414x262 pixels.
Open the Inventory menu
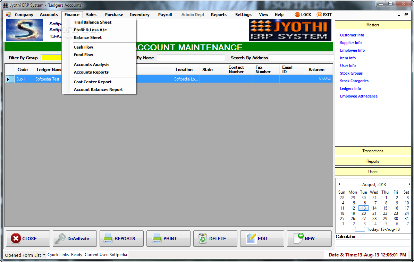coord(140,15)
